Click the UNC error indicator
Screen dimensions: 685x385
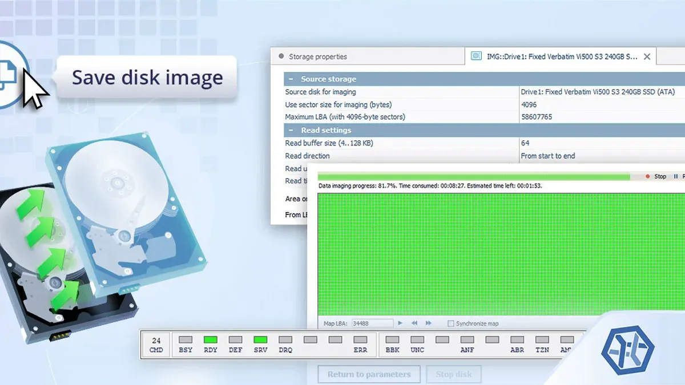[x=417, y=340]
